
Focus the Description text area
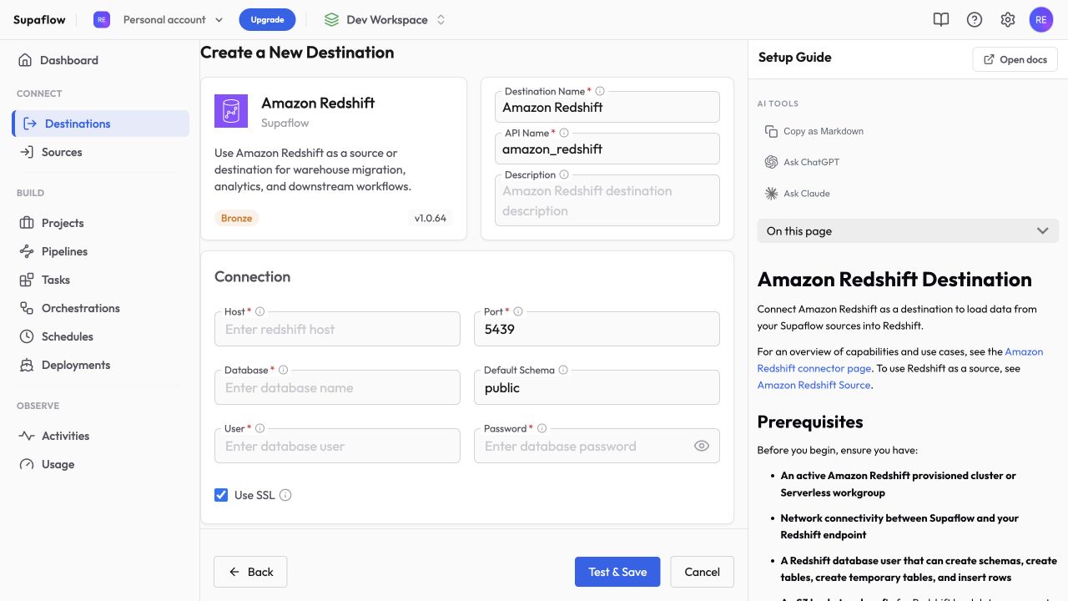607,200
